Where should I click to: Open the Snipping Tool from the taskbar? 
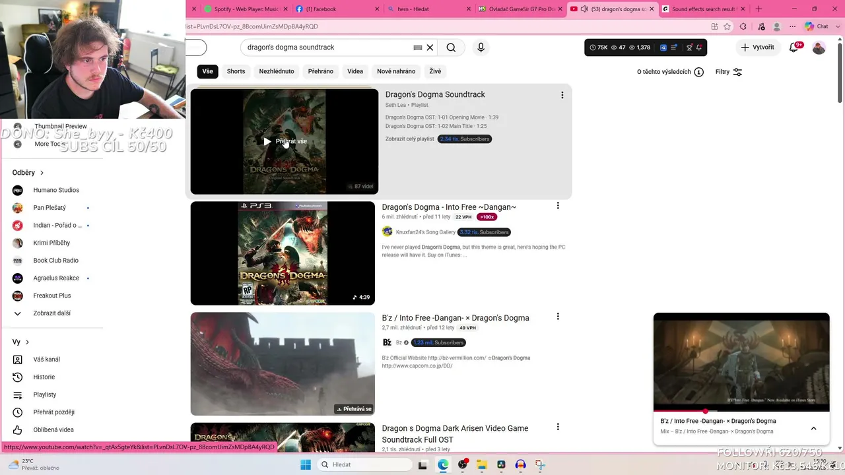[x=540, y=464]
